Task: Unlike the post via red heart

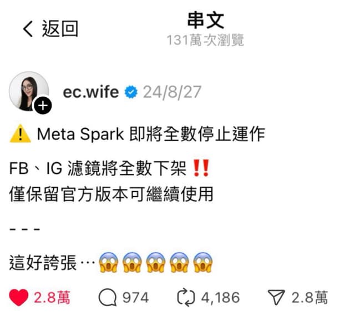Action: coord(18,298)
